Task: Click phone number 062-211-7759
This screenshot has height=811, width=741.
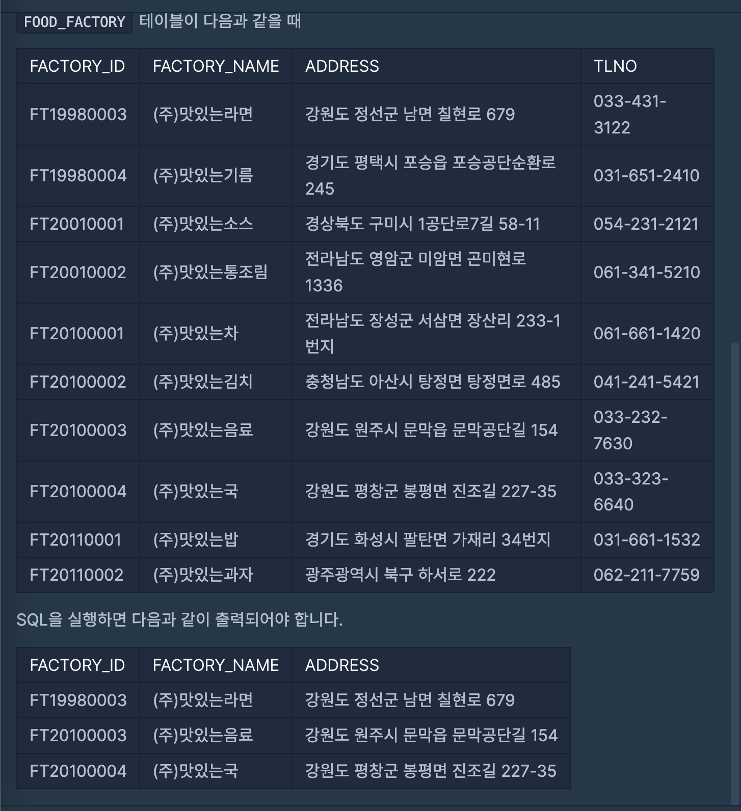Action: [646, 575]
